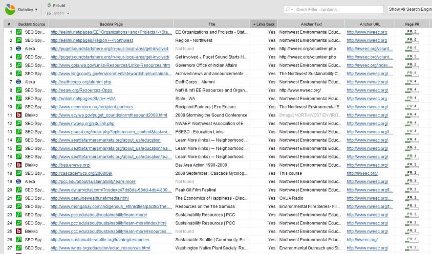Viewport: 432px width, 254px height.
Task: Click SEO SpyGlass icon in row 1
Action: tap(18, 32)
